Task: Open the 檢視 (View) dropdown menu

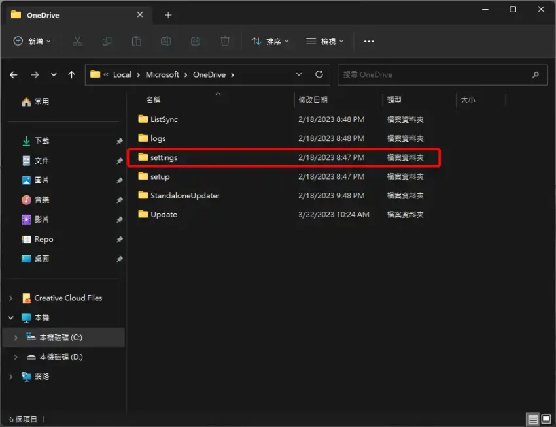Action: tap(324, 41)
